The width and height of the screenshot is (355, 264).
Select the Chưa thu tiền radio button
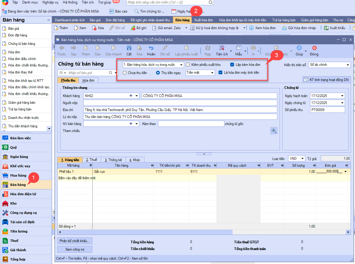coord(125,73)
